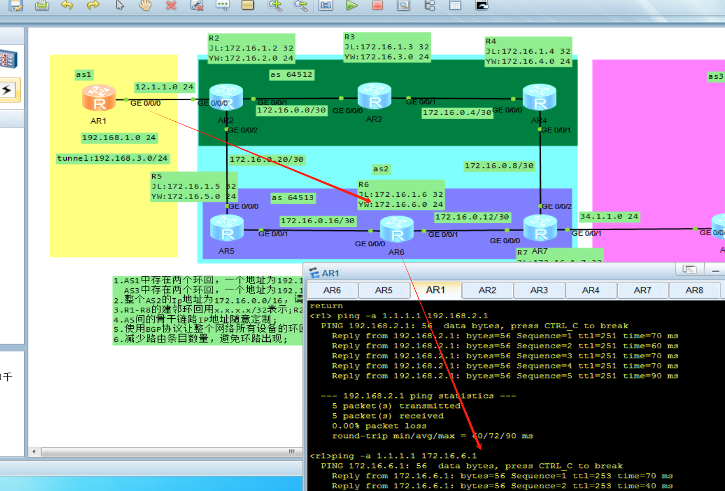Click the AR1 terminal window title
Image resolution: width=725 pixels, height=491 pixels.
click(x=331, y=273)
